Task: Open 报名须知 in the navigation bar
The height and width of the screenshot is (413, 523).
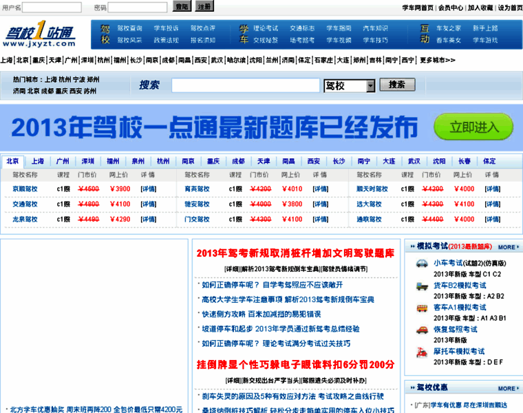Action: point(203,41)
